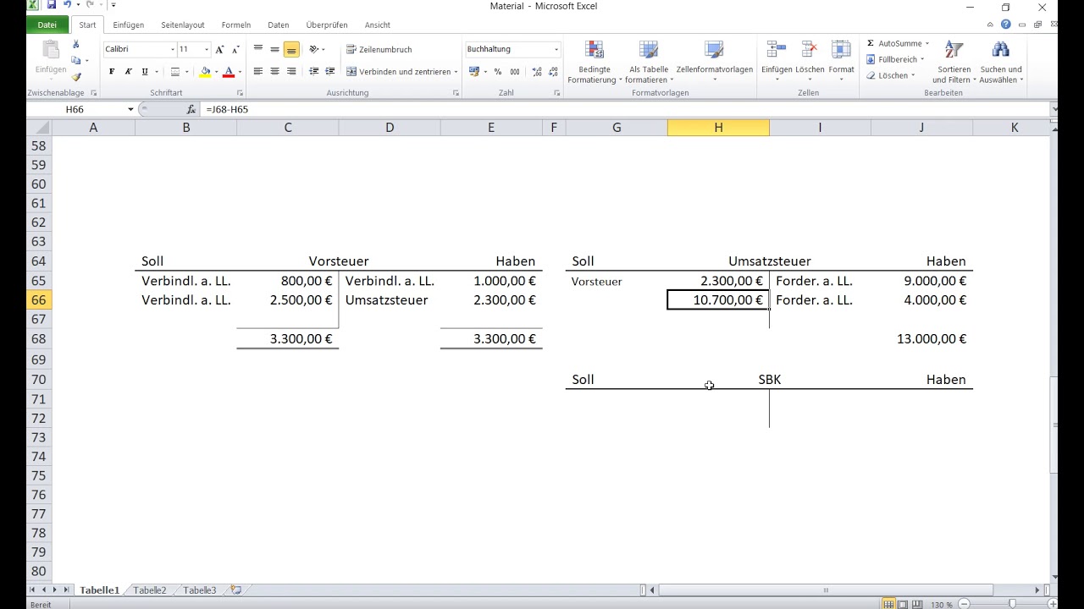The image size is (1084, 609).
Task: Toggle Zeilenumbruch text wrapping
Action: [x=379, y=50]
